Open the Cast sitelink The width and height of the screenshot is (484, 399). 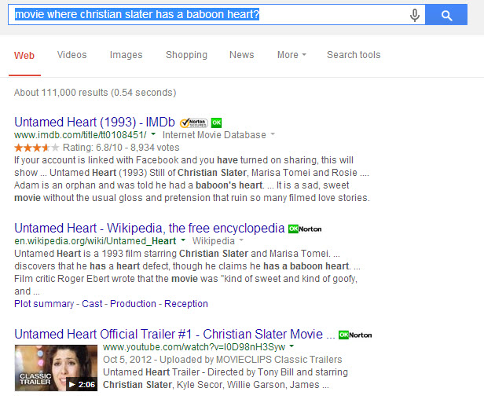pyautogui.click(x=92, y=304)
